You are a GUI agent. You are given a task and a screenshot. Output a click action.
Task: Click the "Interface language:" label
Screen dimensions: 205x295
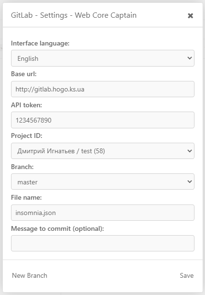pos(40,43)
